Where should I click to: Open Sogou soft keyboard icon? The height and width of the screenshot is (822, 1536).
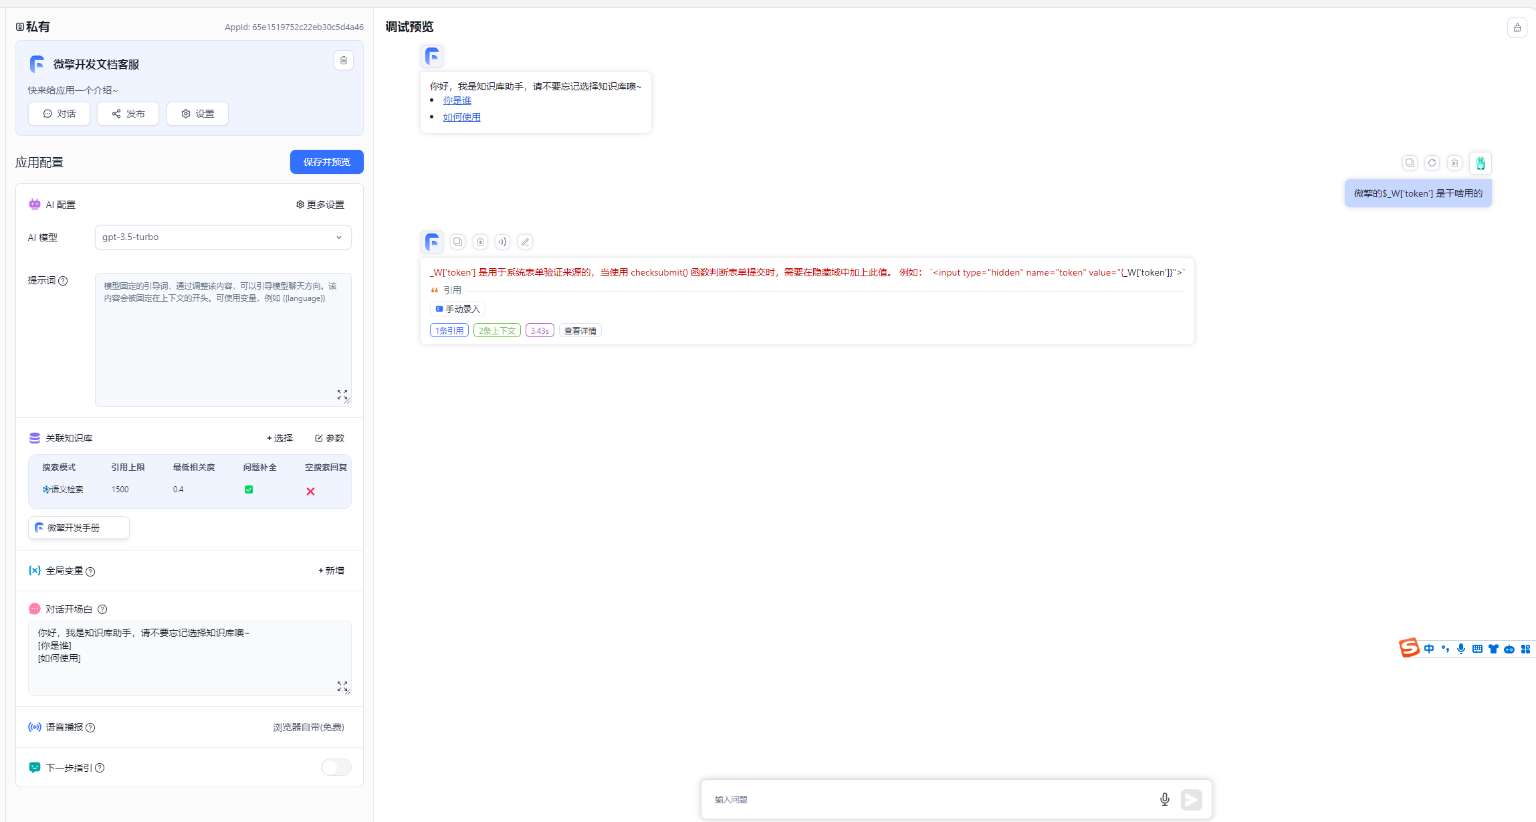coord(1477,649)
